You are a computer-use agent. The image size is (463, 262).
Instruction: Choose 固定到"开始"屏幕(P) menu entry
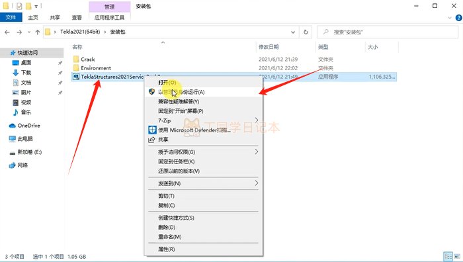[204, 111]
